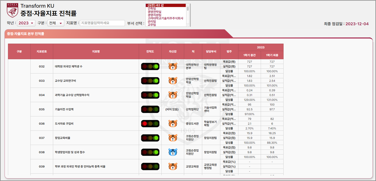The width and height of the screenshot is (376, 181).
Task: Choose 고려대학교기술지주주식회사 from the list
Action: (x=165, y=18)
